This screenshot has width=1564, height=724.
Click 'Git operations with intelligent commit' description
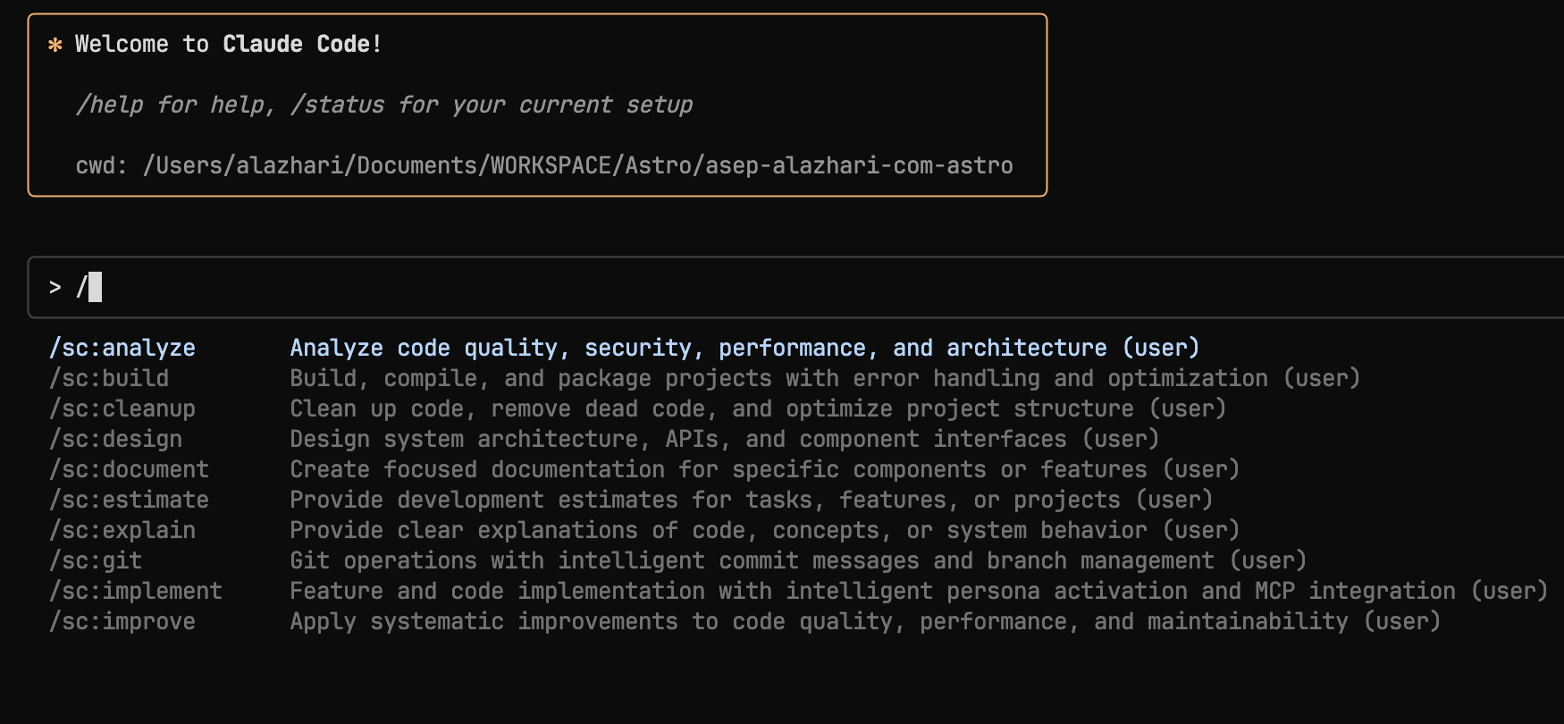click(x=799, y=560)
